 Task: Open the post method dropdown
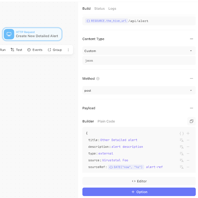[139, 90]
